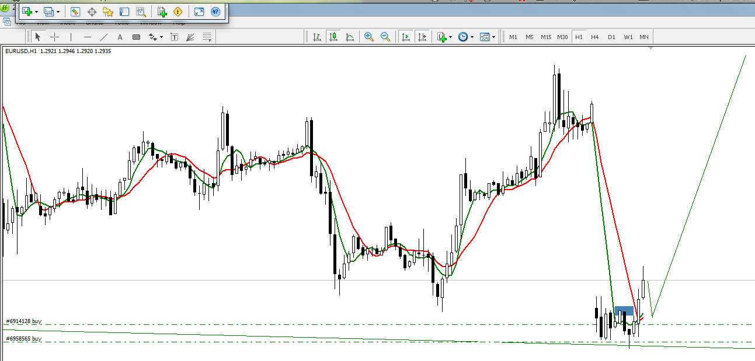The width and height of the screenshot is (755, 361).
Task: Click the Profiles icon
Action: 49,12
